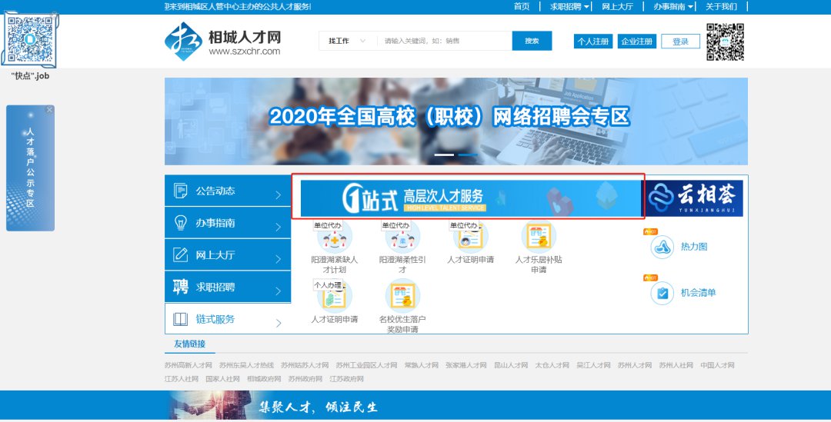Open the 江苏政府网 link
This screenshot has height=422, width=831.
click(346, 379)
